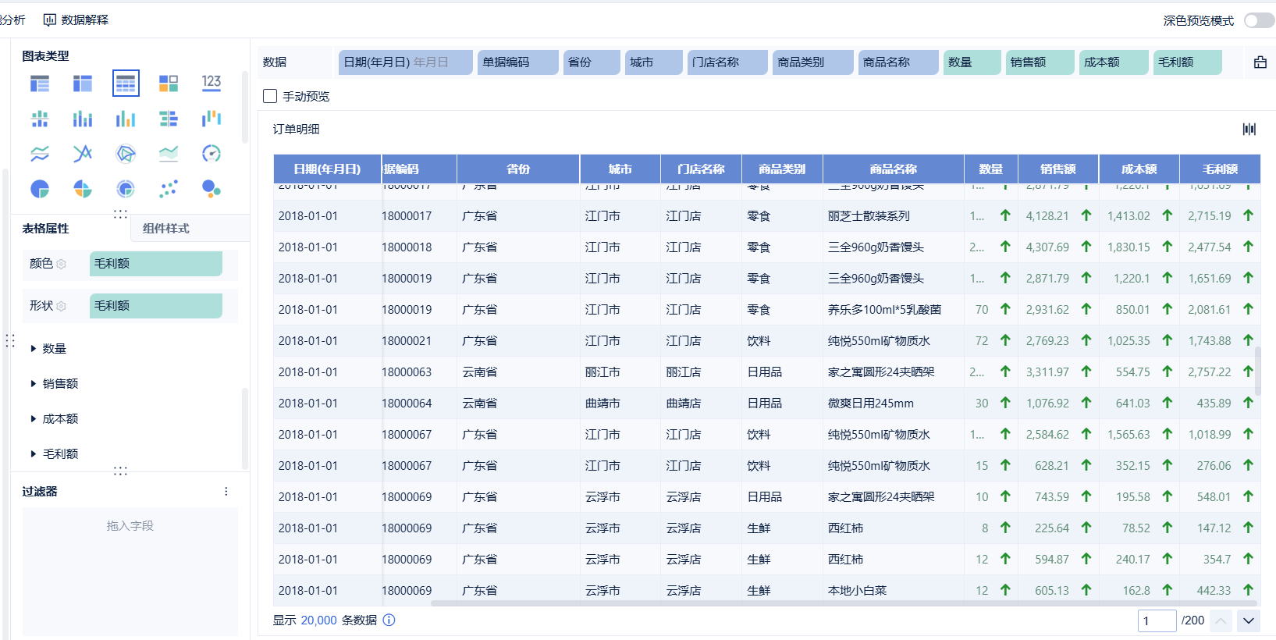
Task: Click the 门店名称 field pill
Action: tap(728, 62)
